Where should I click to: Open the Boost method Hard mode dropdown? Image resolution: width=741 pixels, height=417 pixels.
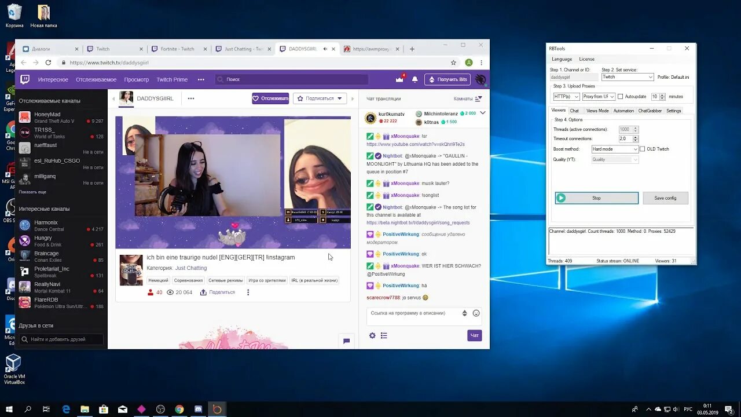[615, 149]
